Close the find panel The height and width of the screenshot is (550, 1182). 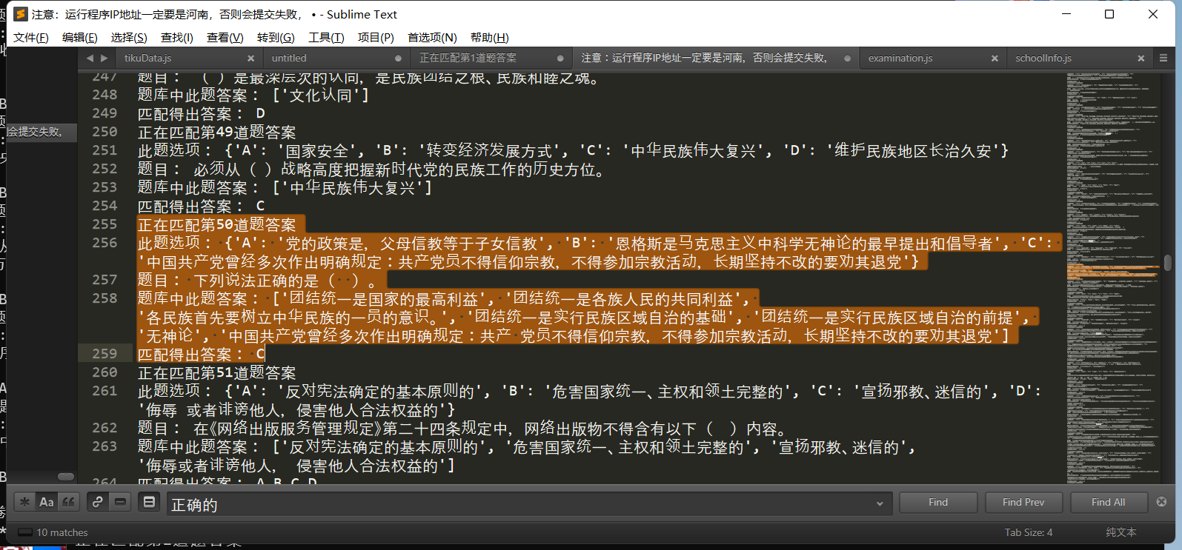pos(1161,502)
